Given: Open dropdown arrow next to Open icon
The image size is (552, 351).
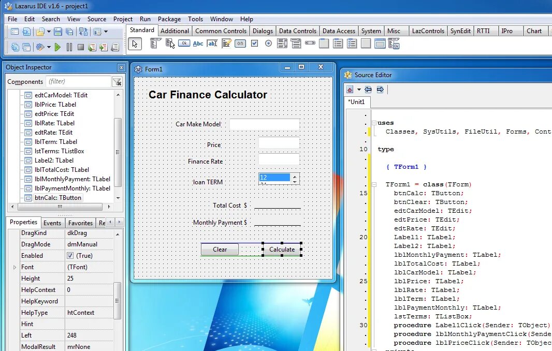Looking at the screenshot, I should click(49, 32).
